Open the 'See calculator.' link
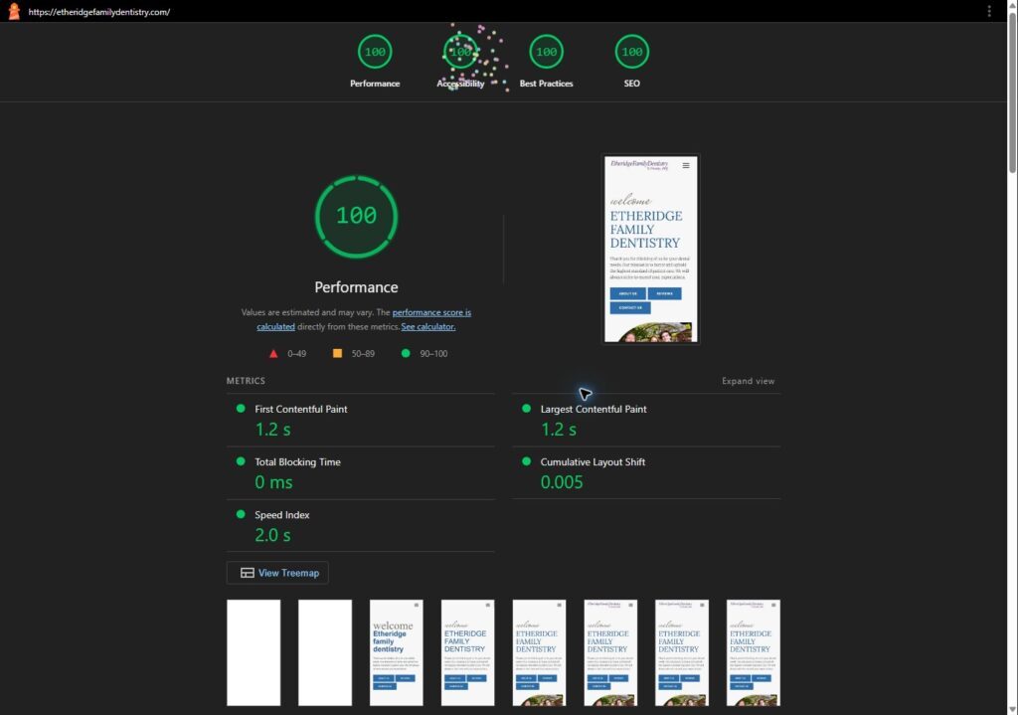The height and width of the screenshot is (715, 1018). pos(427,326)
